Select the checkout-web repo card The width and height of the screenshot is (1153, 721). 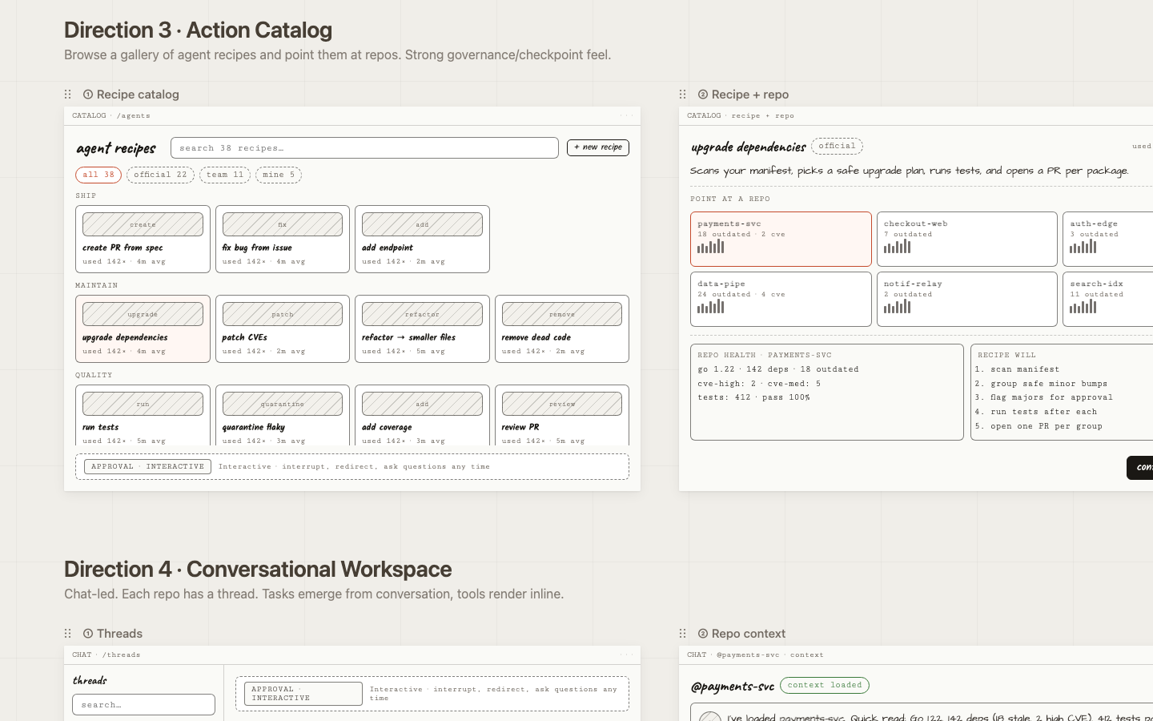click(967, 239)
